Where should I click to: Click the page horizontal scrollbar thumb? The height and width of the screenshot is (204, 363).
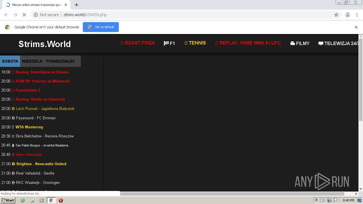pos(232,194)
